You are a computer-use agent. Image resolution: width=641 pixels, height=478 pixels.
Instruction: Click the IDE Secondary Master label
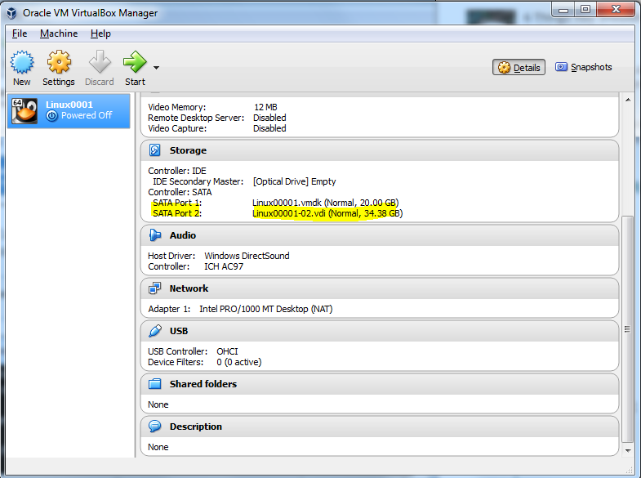(x=198, y=181)
